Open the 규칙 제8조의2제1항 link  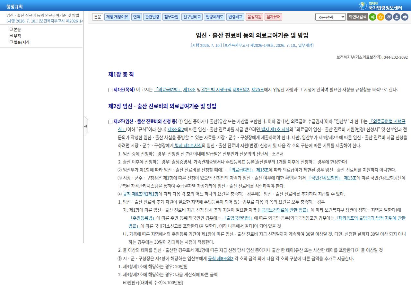tap(141, 194)
